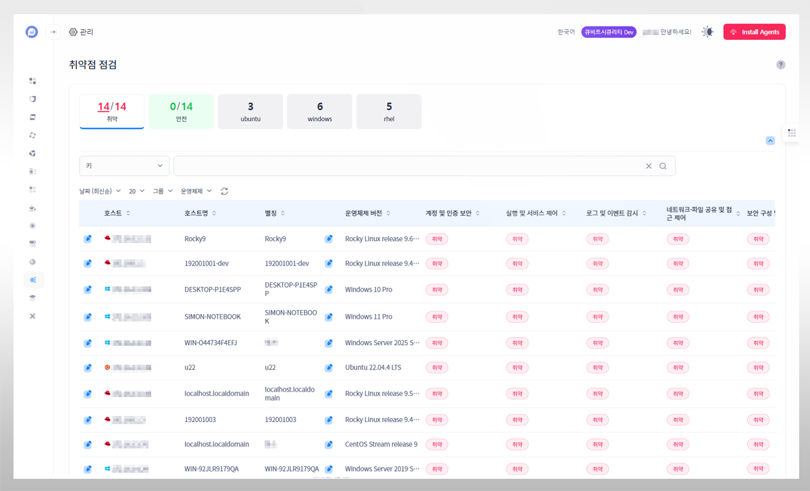Image resolution: width=810 pixels, height=491 pixels.
Task: Collapse the summary panel with blue chevron
Action: [x=770, y=140]
